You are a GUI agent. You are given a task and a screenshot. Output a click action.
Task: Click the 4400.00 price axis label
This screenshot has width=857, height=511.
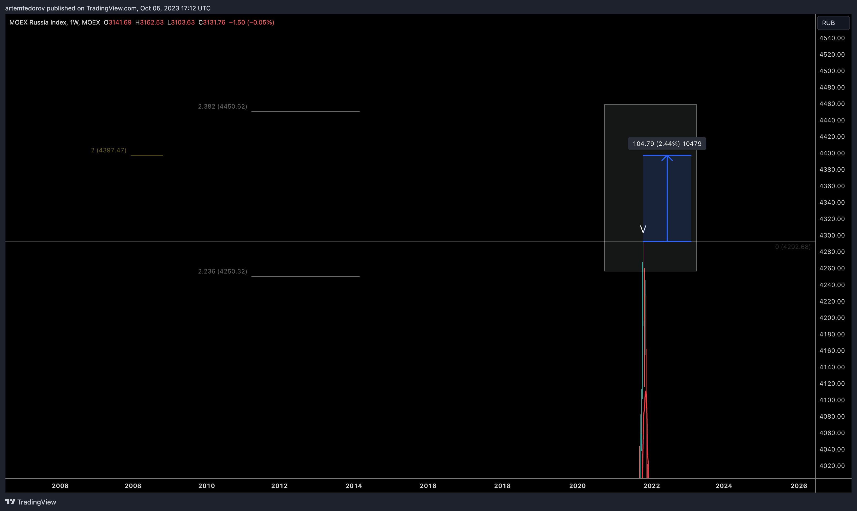coord(832,153)
